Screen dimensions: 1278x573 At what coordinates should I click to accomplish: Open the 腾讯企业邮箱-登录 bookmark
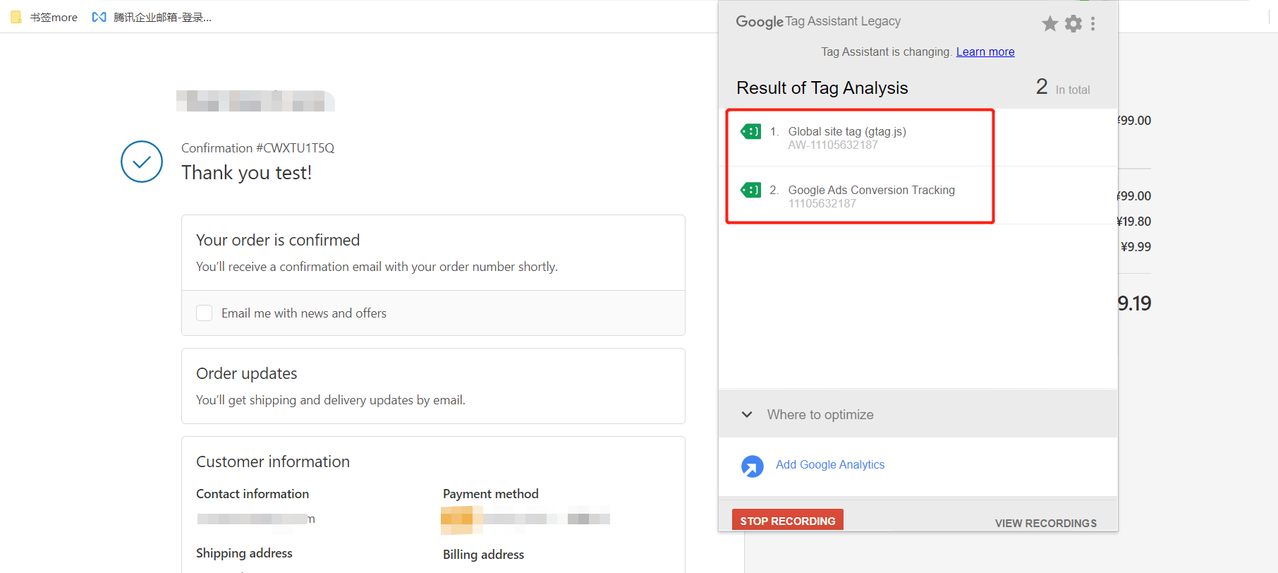[x=152, y=17]
